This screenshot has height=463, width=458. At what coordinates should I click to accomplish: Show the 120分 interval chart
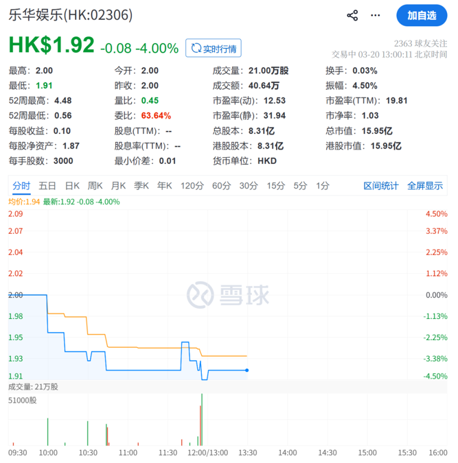tap(192, 185)
